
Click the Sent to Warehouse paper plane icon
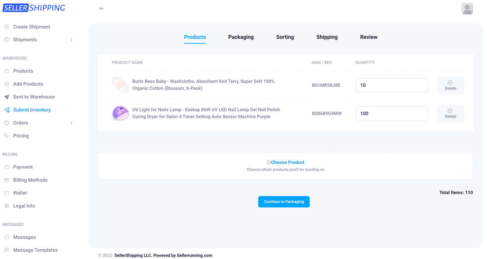tap(6, 97)
